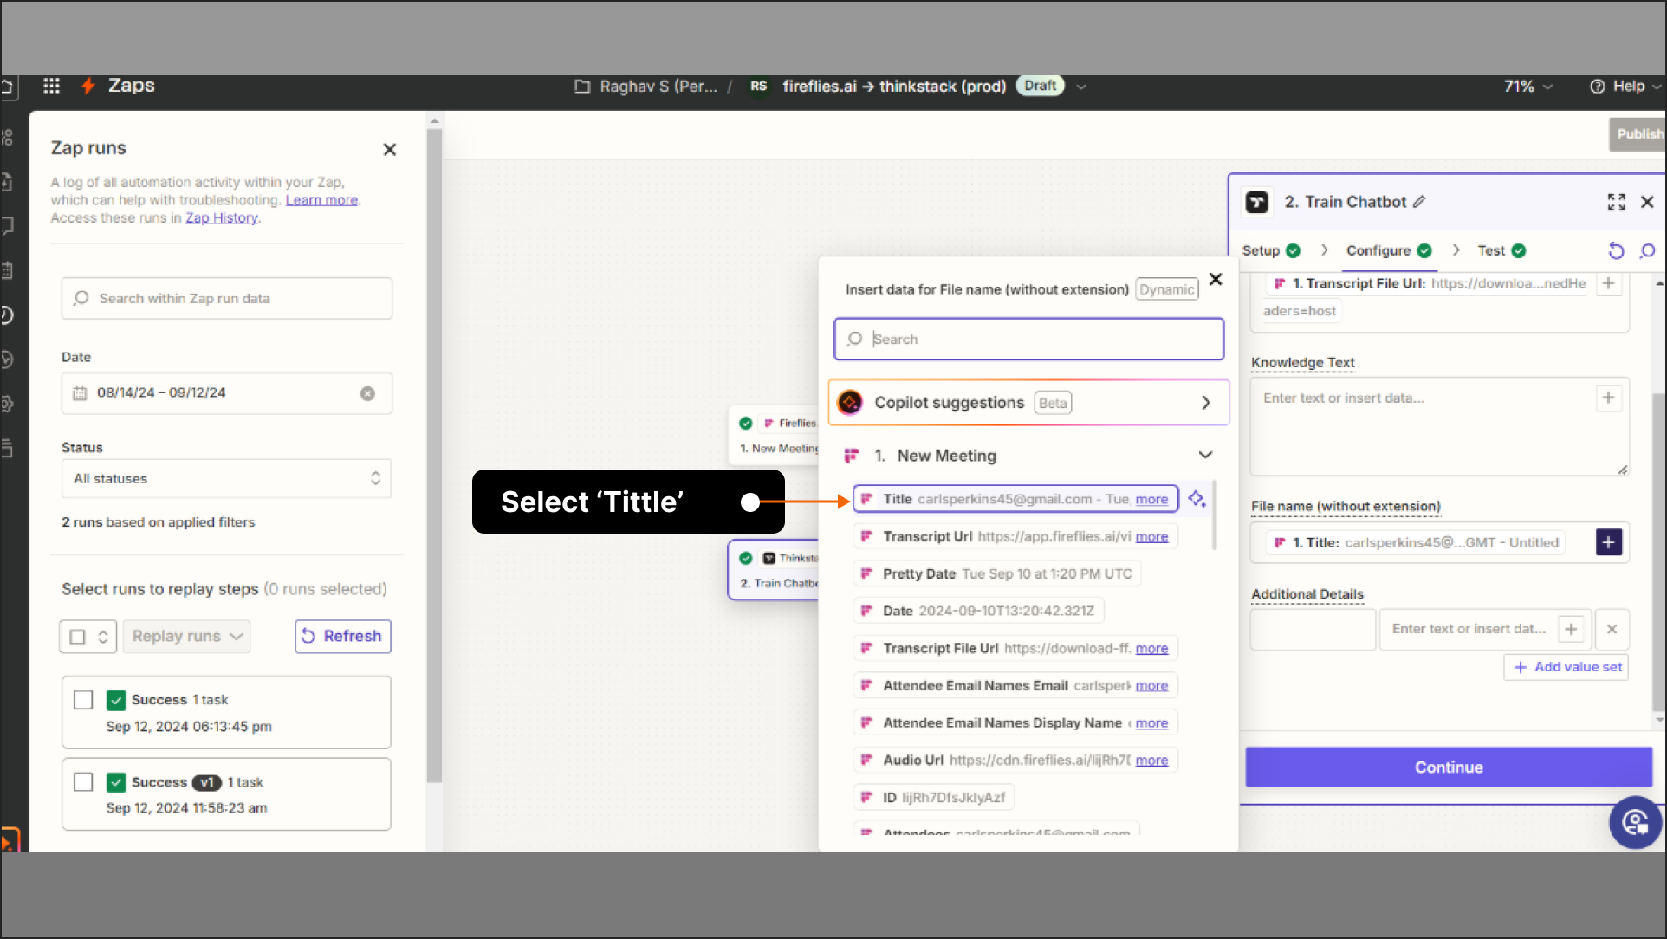1667x939 pixels.
Task: Open the Draft status dropdown arrow
Action: click(1081, 87)
